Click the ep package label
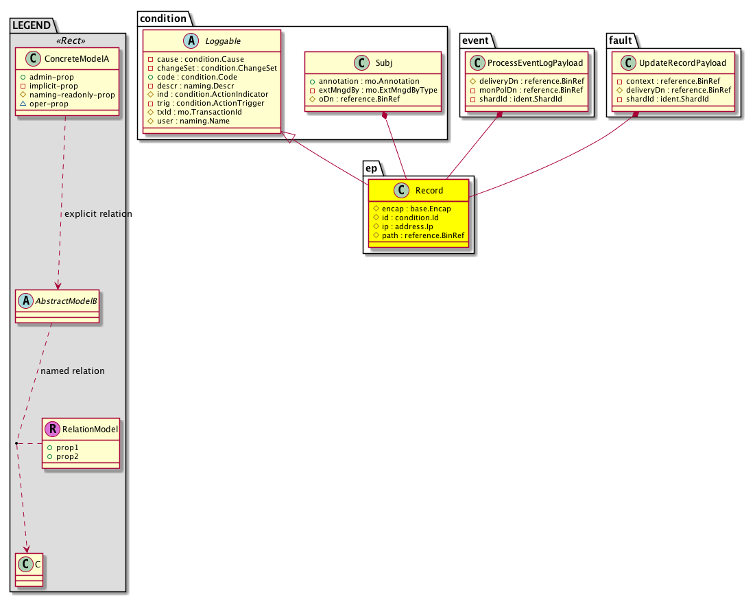The height and width of the screenshot is (599, 755). 372,167
